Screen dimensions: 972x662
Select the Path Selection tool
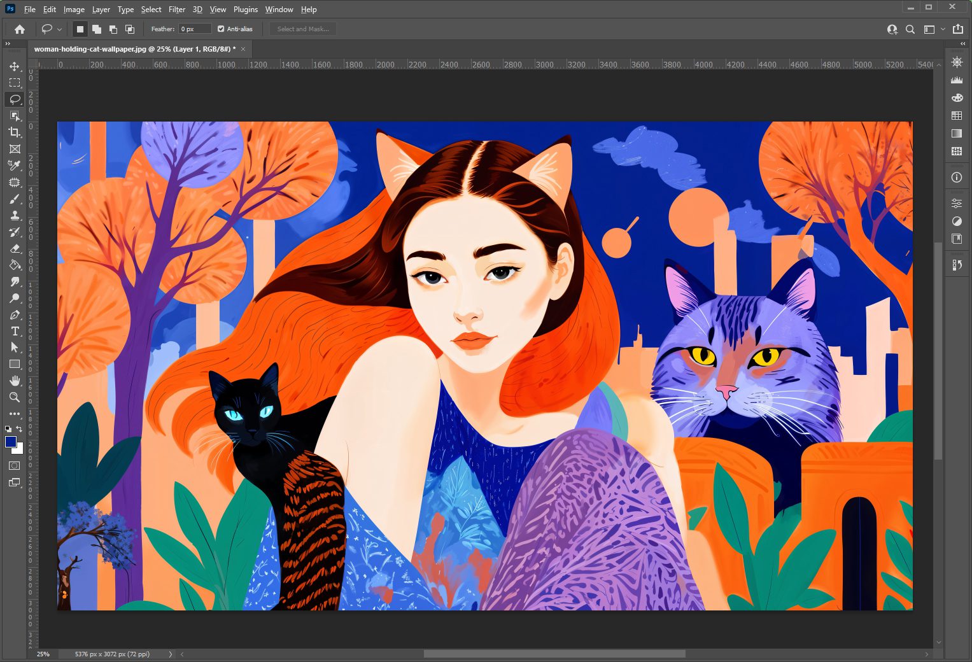15,348
